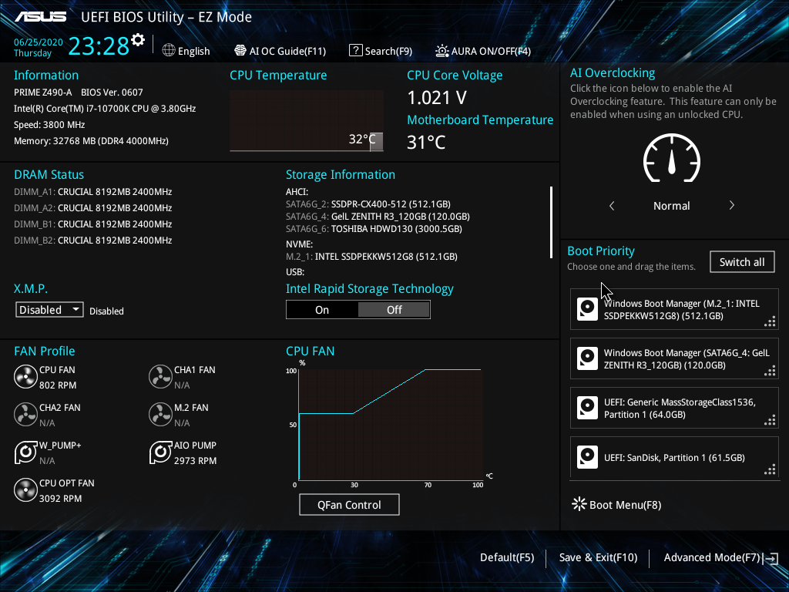Click the Generic MassStorageClass disk icon
The width and height of the screenshot is (789, 592).
(586, 408)
